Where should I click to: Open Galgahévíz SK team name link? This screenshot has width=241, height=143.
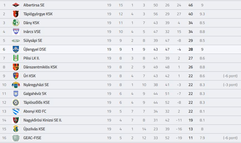[x=35, y=93]
